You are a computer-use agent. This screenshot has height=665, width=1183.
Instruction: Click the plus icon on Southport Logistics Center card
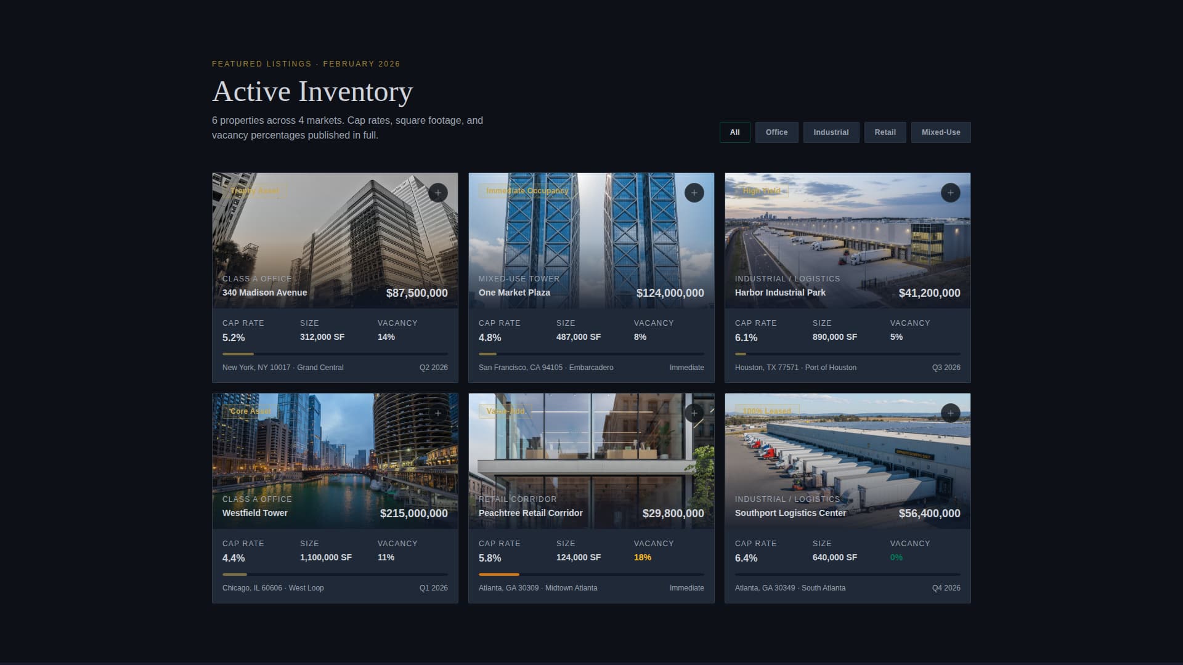click(950, 413)
